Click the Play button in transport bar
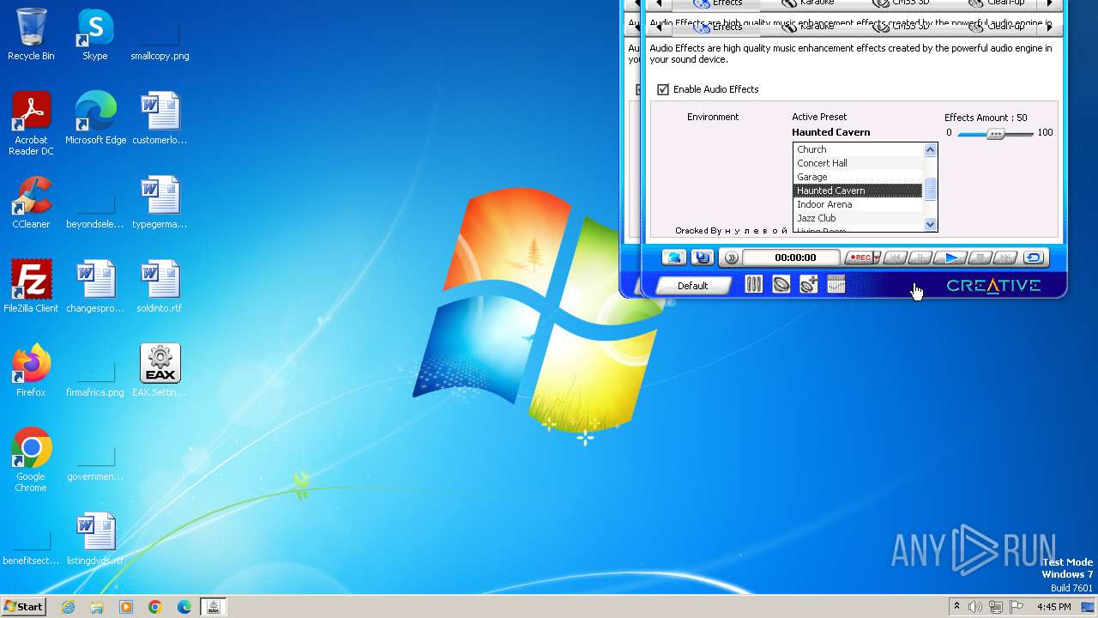This screenshot has height=618, width=1098. (950, 257)
